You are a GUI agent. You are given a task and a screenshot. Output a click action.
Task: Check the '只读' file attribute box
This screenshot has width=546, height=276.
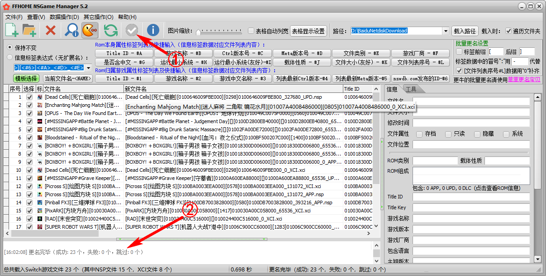[x=448, y=134]
